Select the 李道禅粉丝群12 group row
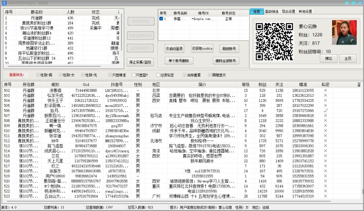 pyautogui.click(x=62, y=38)
